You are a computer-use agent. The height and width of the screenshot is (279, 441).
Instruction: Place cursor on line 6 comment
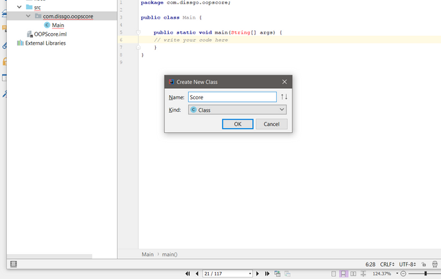point(191,40)
